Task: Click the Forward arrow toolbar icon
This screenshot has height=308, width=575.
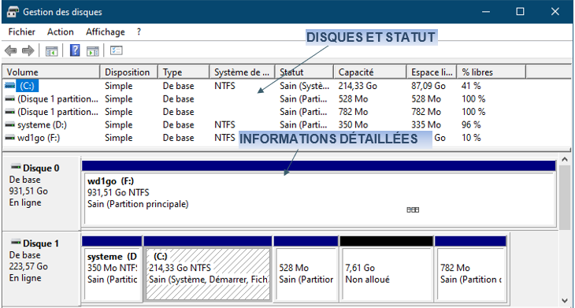Action: [28, 50]
